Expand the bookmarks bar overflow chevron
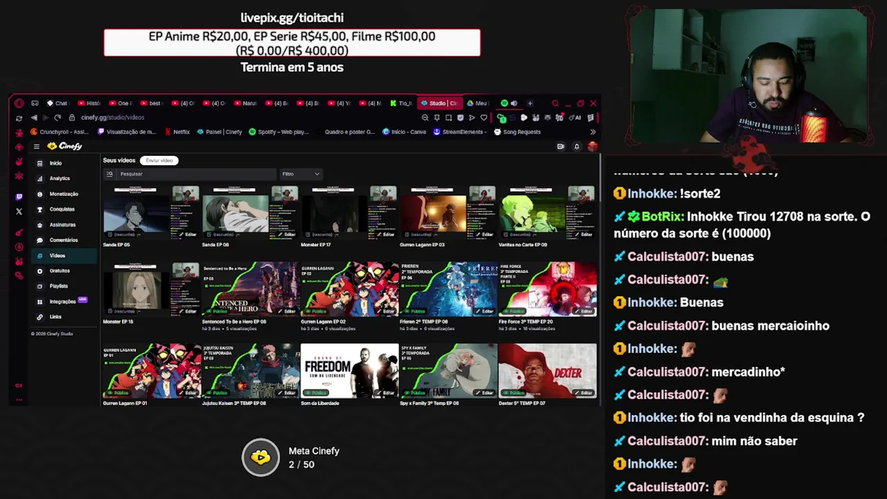Image resolution: width=887 pixels, height=499 pixels. pyautogui.click(x=592, y=132)
